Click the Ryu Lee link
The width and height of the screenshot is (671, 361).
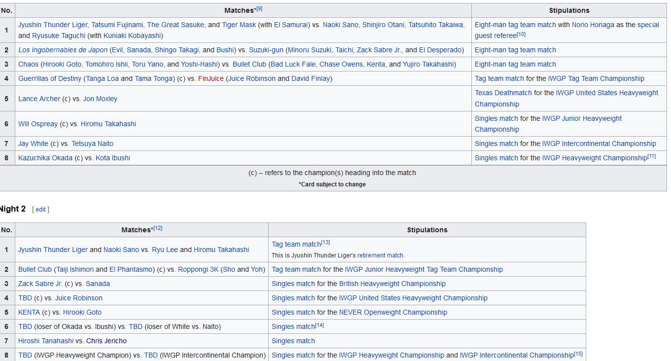point(165,250)
